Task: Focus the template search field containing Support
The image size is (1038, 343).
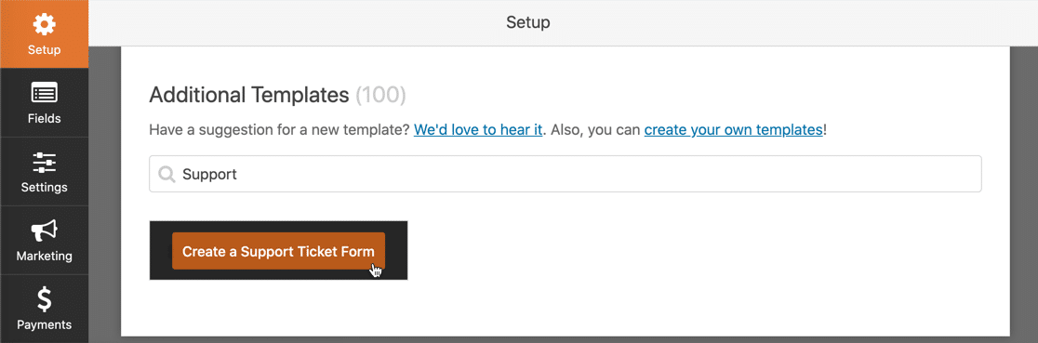Action: point(565,174)
